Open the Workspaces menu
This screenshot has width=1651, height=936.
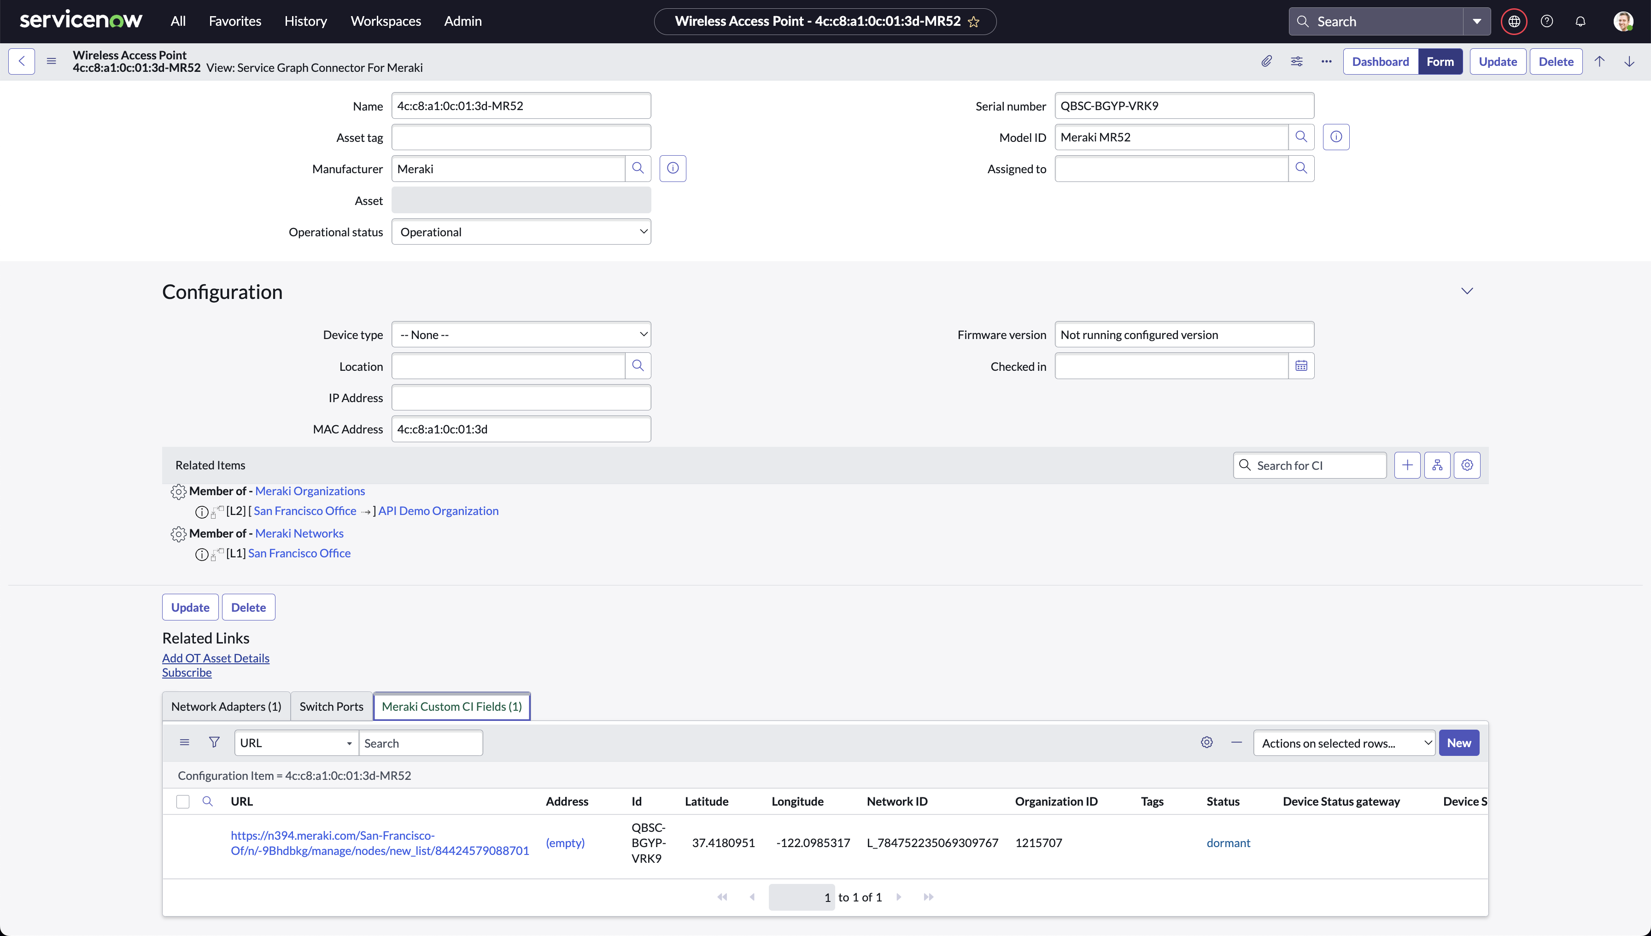click(386, 21)
